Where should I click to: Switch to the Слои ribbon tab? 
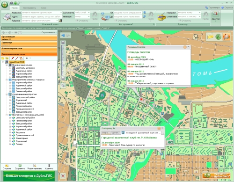[x=44, y=8]
